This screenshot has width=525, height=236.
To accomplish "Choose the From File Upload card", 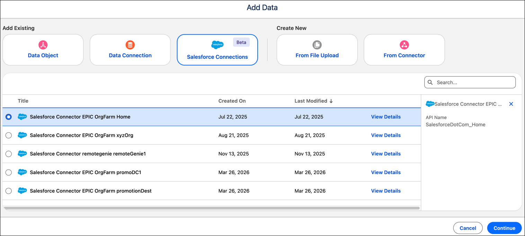I will (317, 50).
